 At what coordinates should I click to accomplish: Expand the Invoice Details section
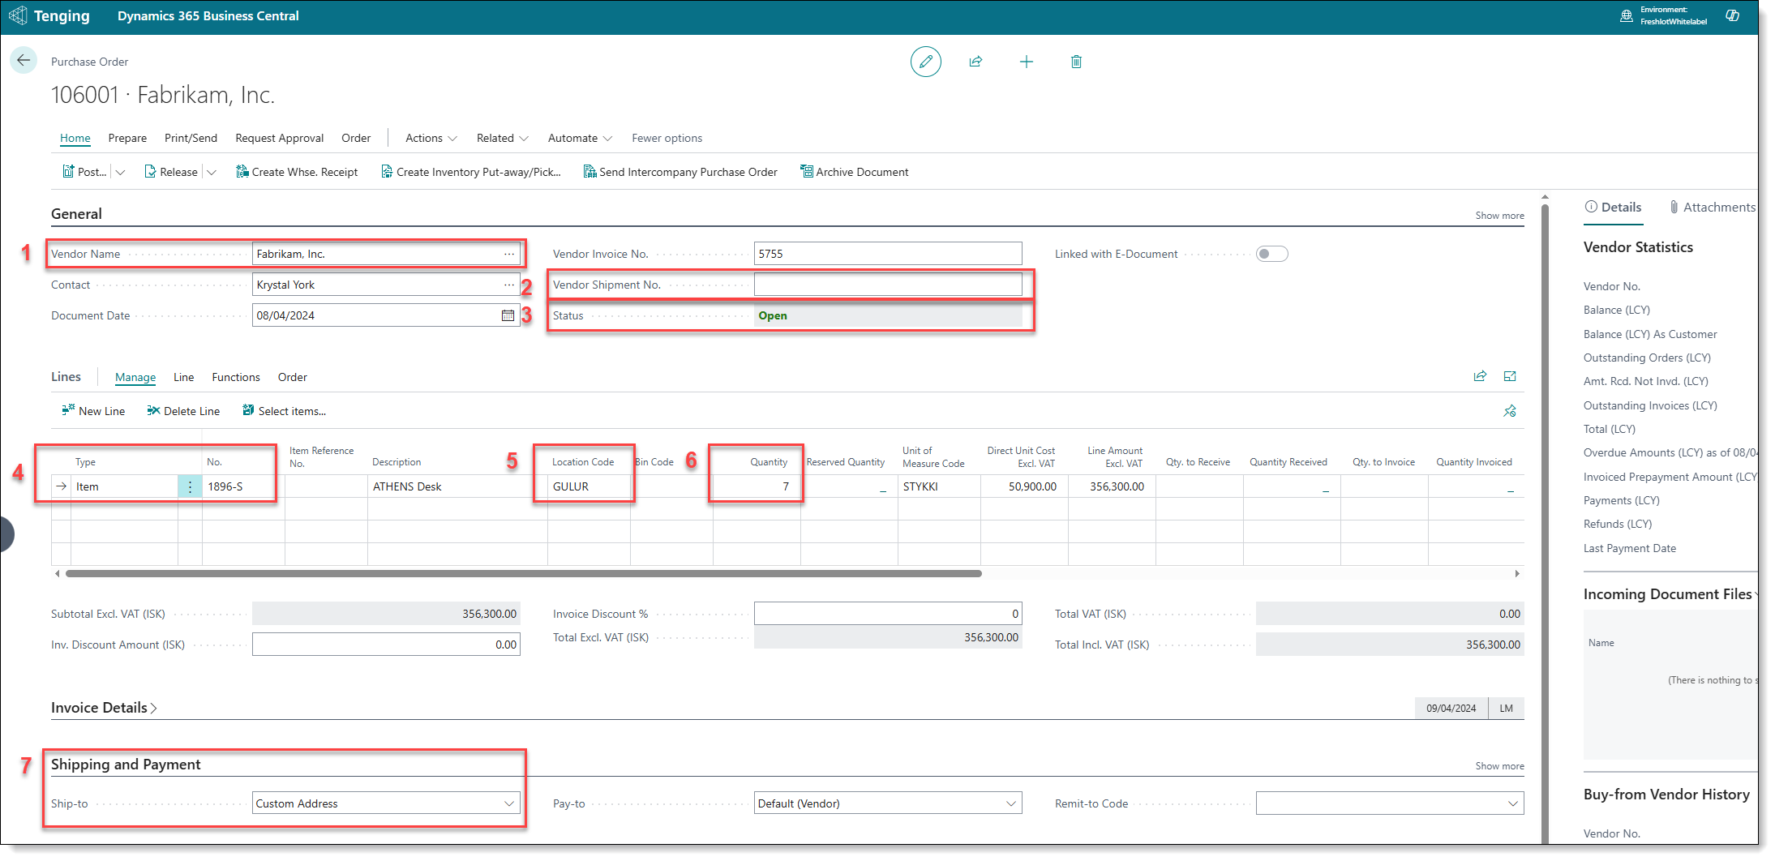pyautogui.click(x=104, y=708)
